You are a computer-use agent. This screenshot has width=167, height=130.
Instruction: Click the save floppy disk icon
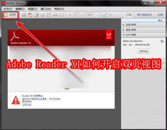pos(49,15)
